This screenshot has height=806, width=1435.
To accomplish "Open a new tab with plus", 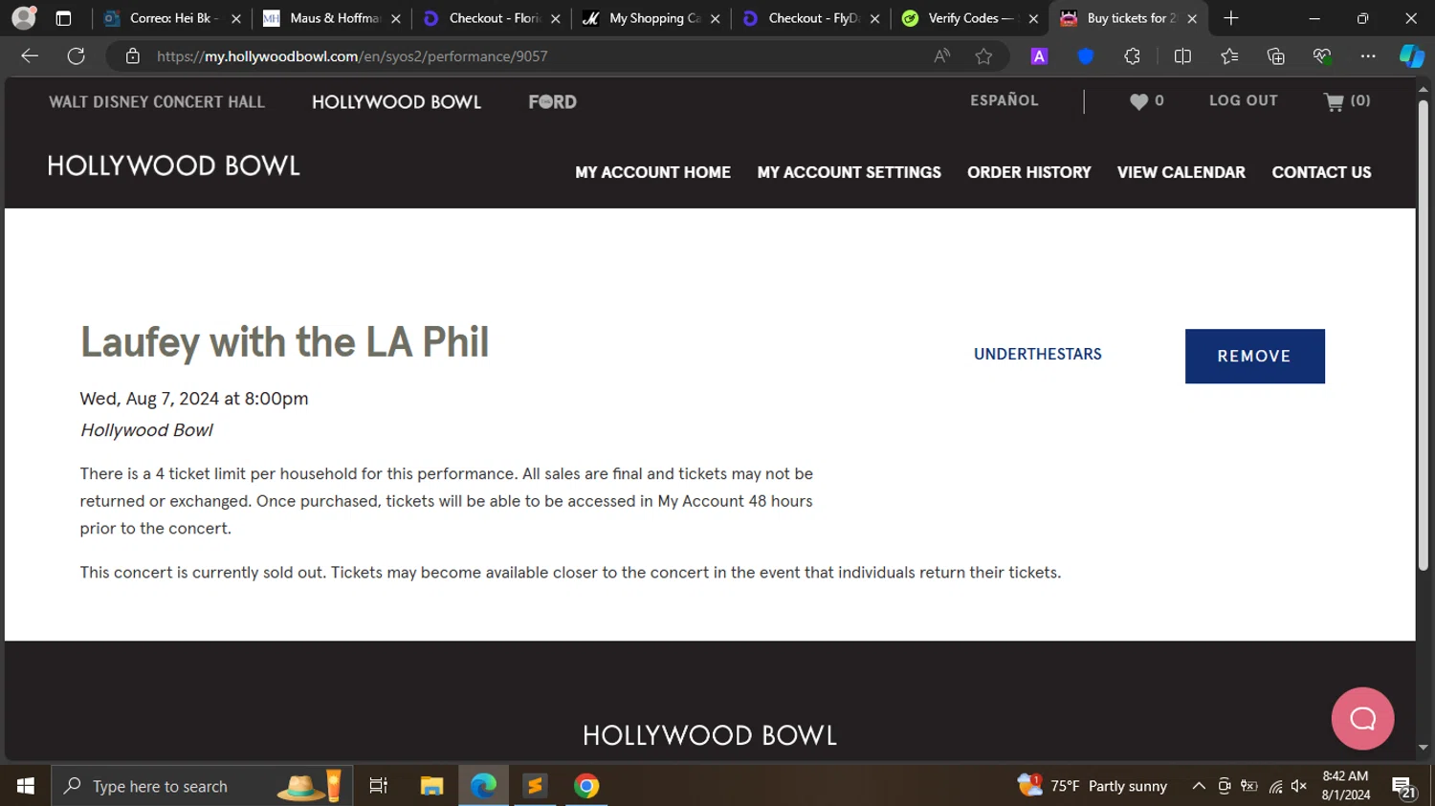I will (1231, 18).
